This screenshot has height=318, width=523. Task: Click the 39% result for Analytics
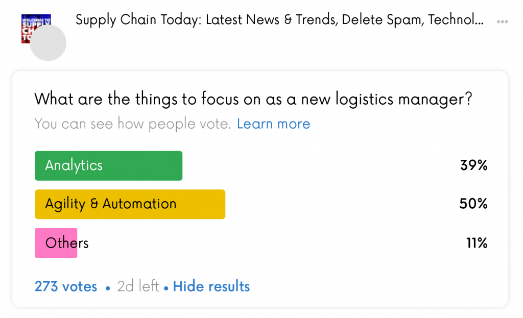(473, 165)
